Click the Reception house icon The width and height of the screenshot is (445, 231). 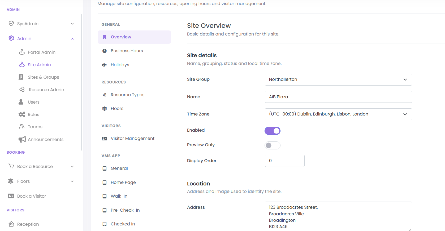point(11,224)
